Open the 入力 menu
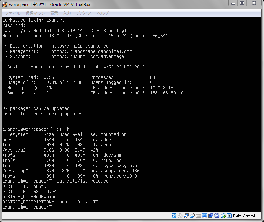This screenshot has width=264, height=222. coord(67,13)
